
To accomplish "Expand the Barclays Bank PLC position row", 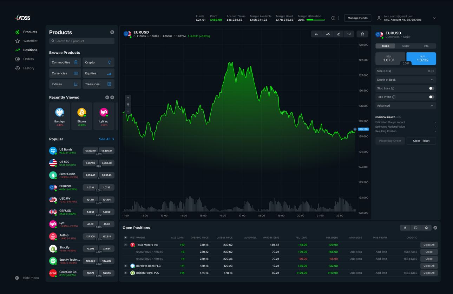I will tap(126, 266).
